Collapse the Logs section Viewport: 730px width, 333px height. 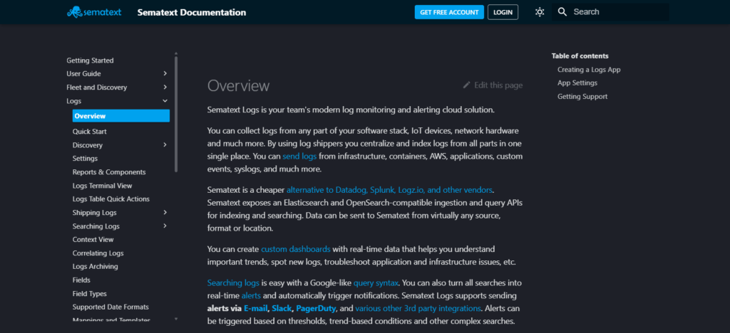coord(165,101)
